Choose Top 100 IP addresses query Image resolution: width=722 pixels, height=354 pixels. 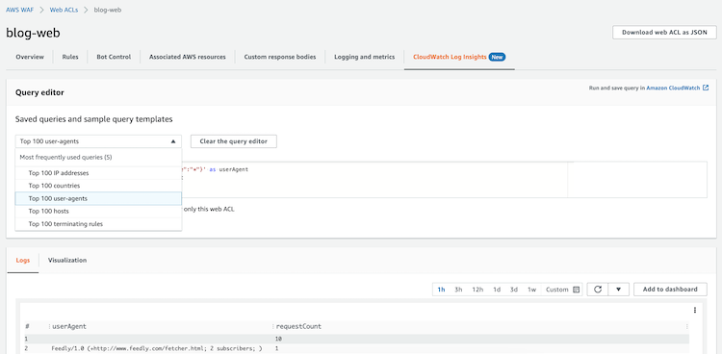[98, 173]
